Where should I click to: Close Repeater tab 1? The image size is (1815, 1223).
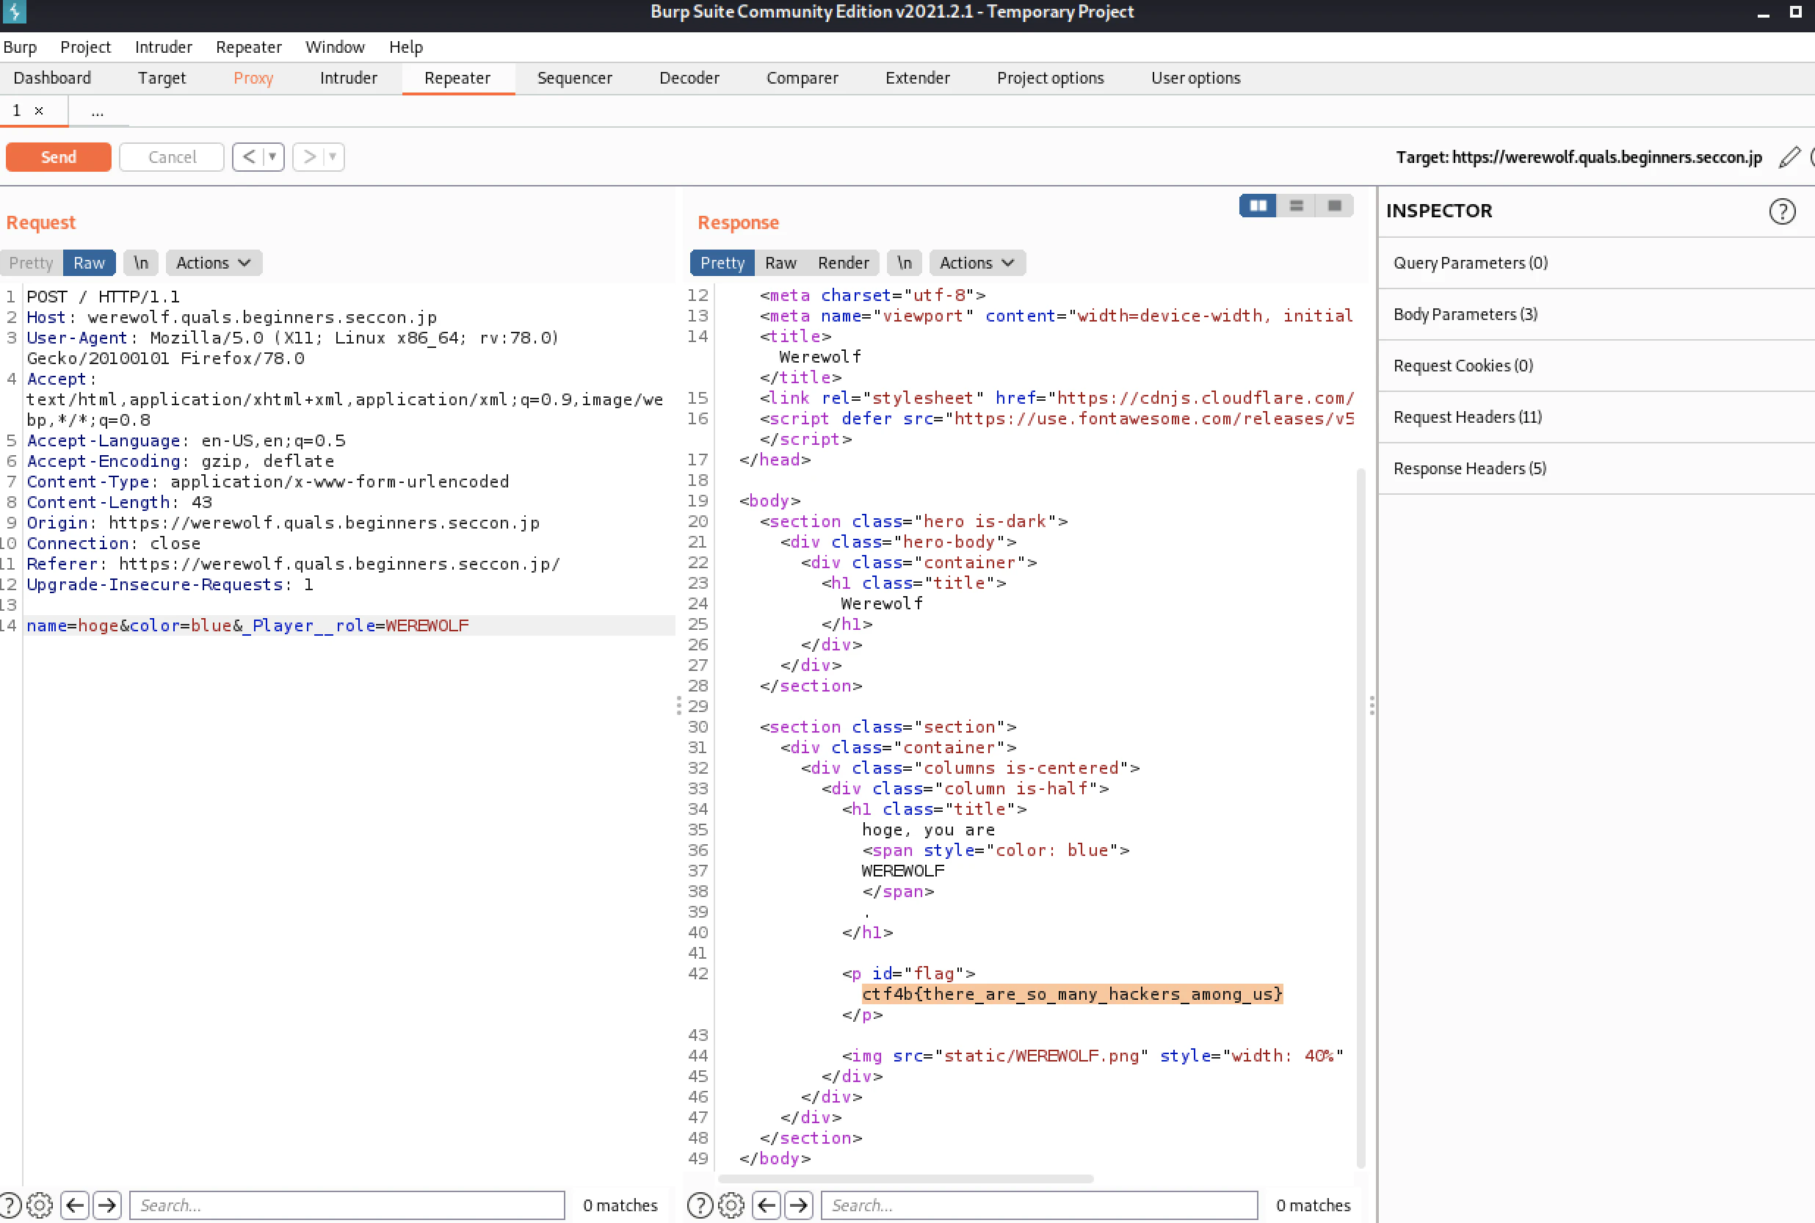39,111
